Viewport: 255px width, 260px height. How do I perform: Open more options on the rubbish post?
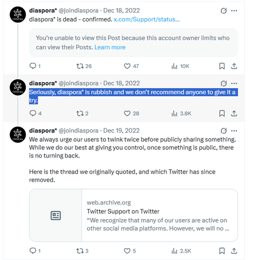click(234, 83)
